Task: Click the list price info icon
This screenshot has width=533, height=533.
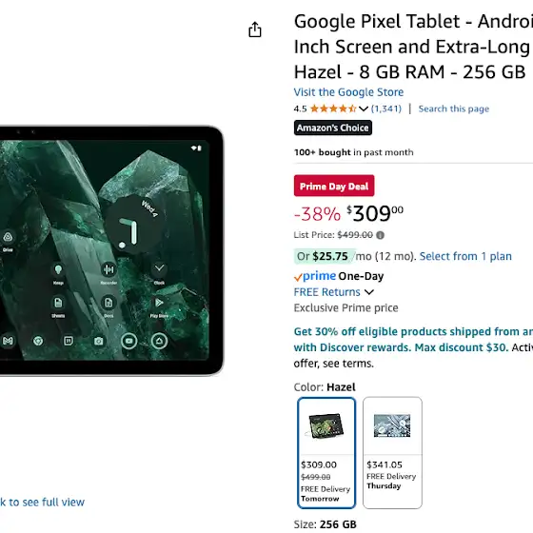Action: 380,235
